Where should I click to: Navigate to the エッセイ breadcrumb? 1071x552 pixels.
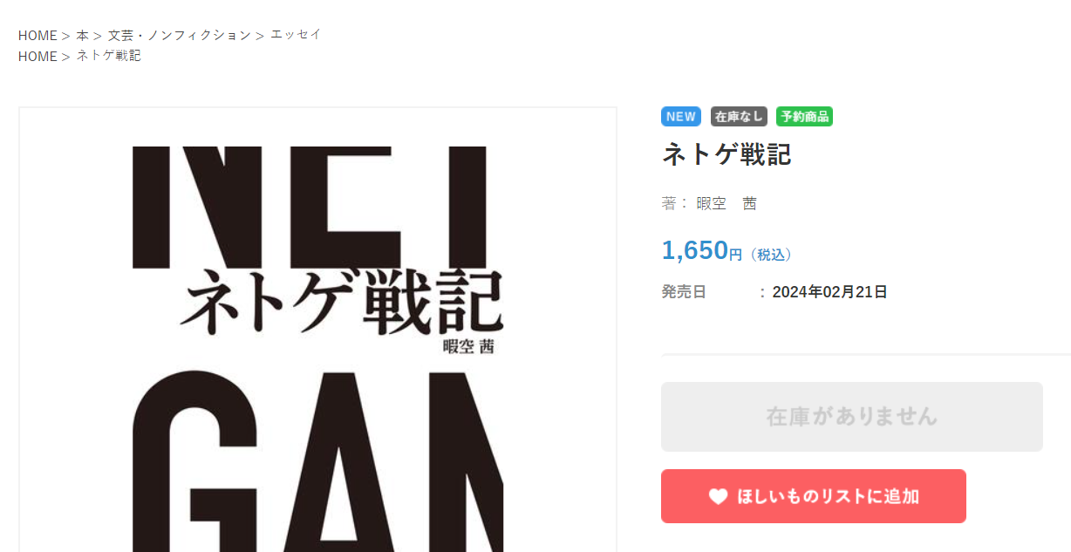[x=296, y=34]
